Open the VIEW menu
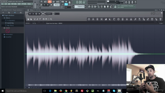Image resolution: width=165 pixels, height=93 pixels. 19,4
